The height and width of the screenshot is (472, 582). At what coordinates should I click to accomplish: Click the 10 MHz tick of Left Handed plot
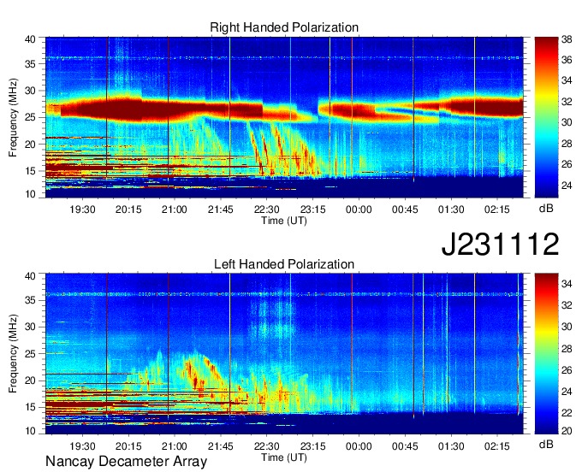click(30, 430)
